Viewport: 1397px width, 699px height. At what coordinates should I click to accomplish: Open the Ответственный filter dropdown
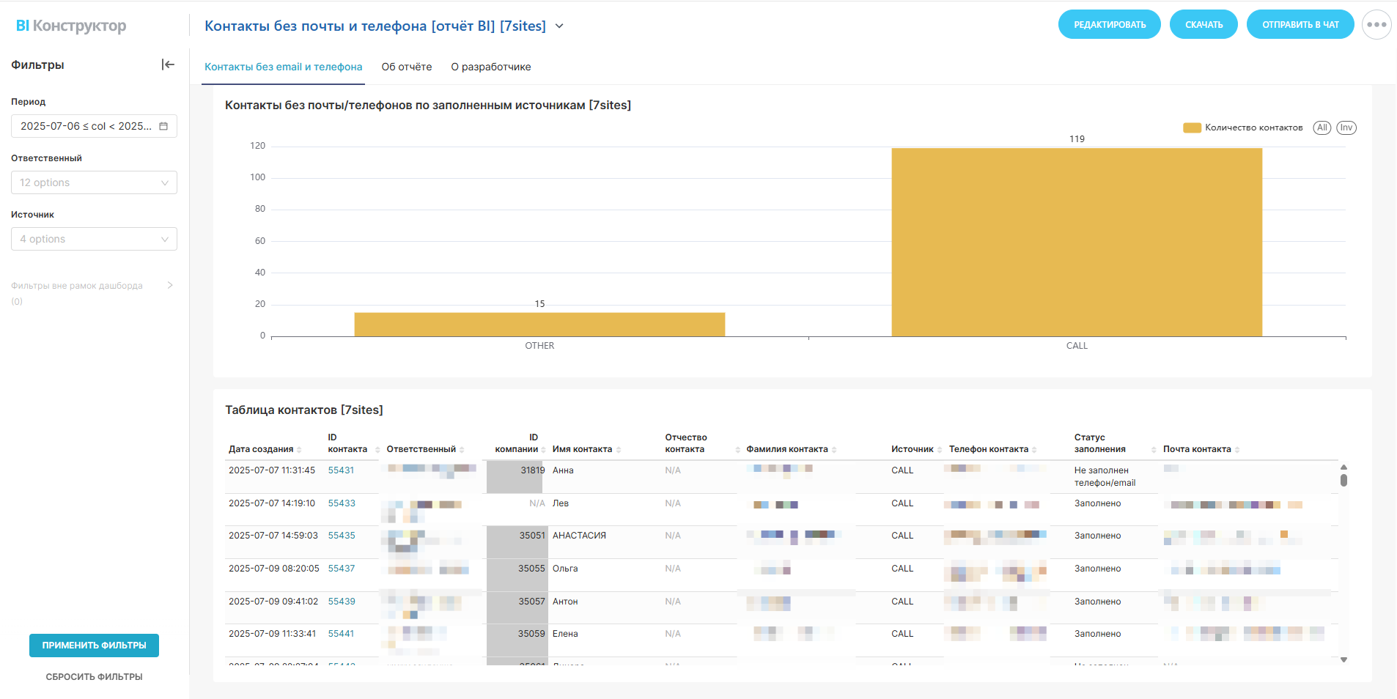click(94, 182)
